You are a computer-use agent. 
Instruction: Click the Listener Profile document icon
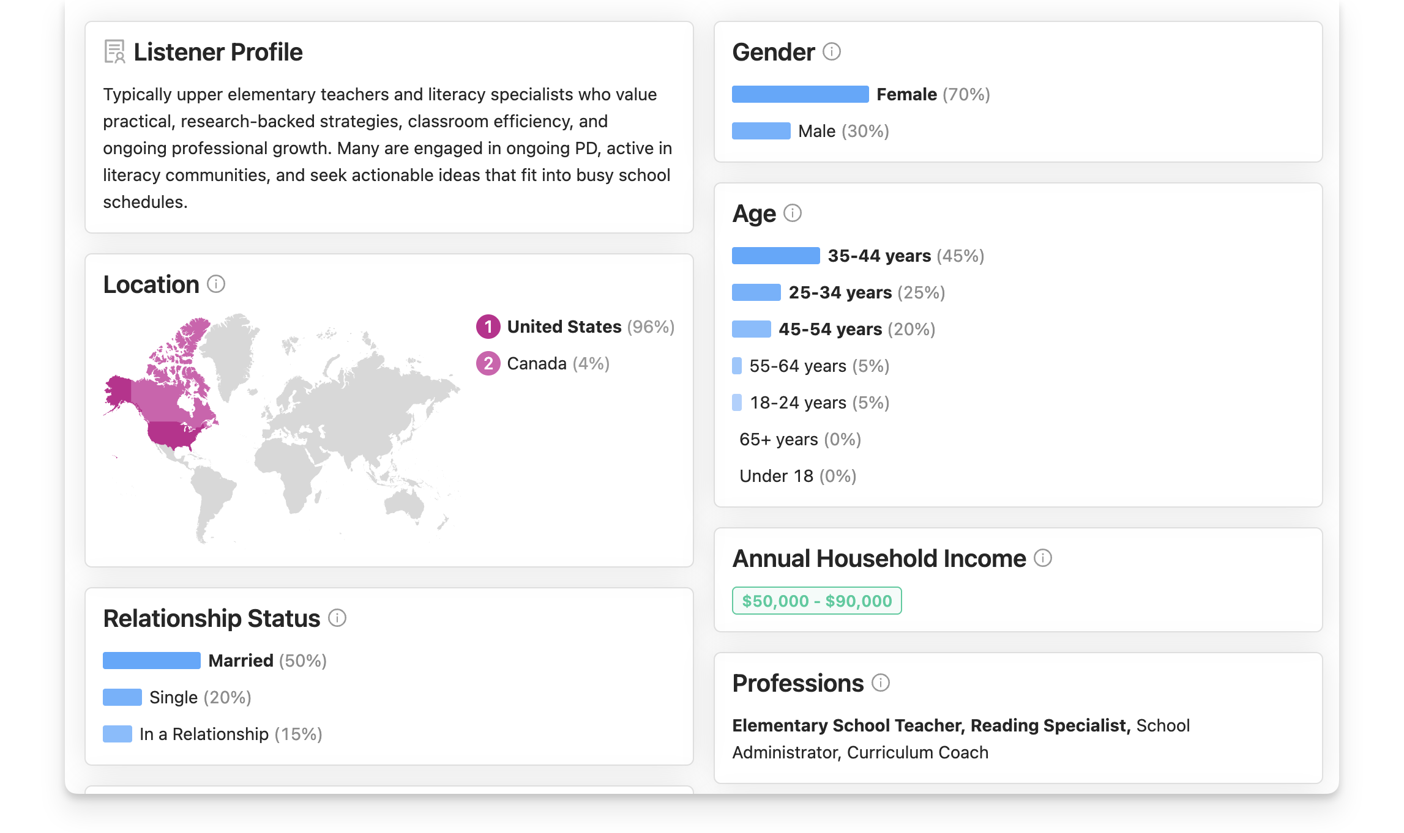[114, 52]
